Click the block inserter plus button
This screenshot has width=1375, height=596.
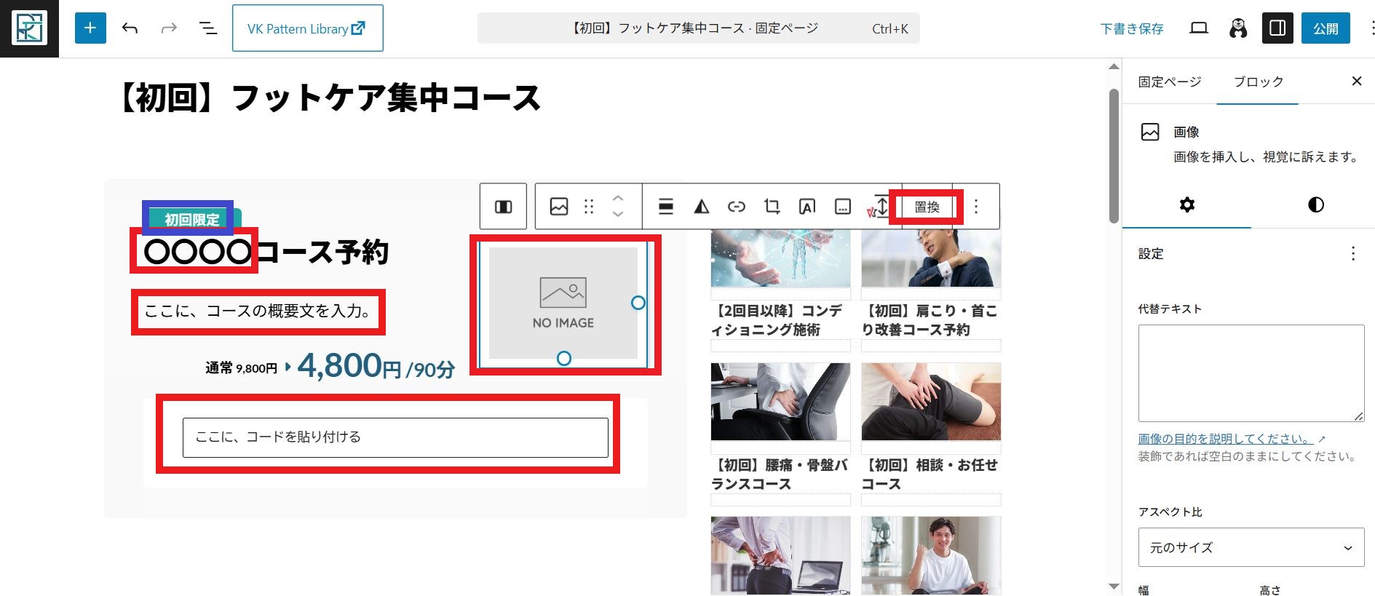click(90, 28)
